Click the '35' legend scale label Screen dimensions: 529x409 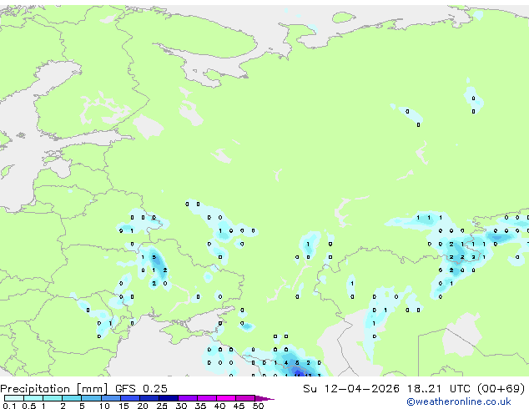point(200,406)
